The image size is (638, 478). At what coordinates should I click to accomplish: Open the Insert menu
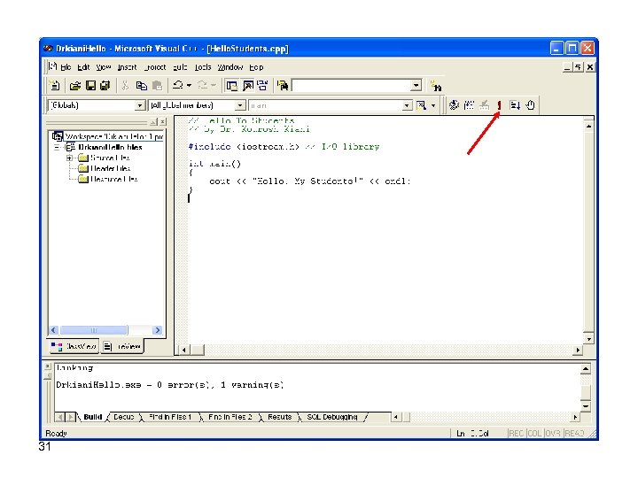(127, 67)
